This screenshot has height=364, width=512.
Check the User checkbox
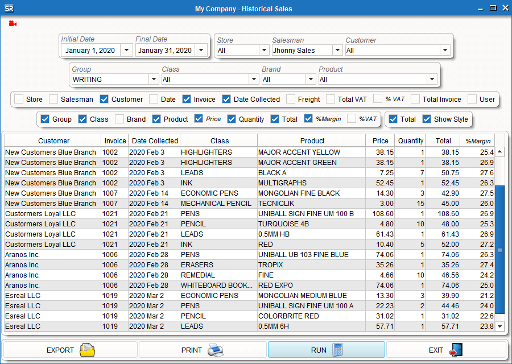472,99
